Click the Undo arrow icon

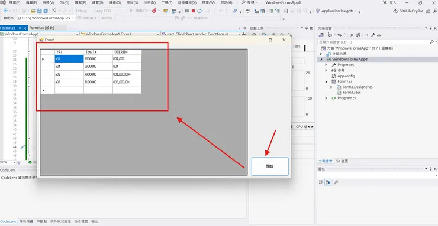pyautogui.click(x=54, y=11)
